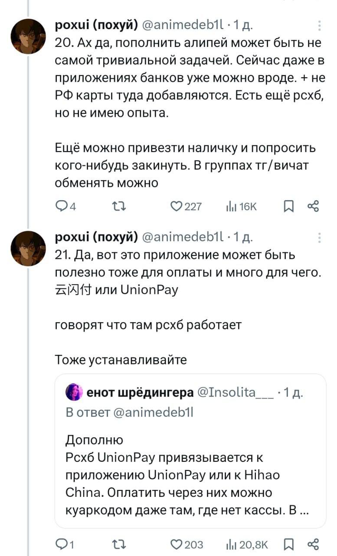Bookmark the tweet numbered 21
337x556 pixels.
coord(288,544)
